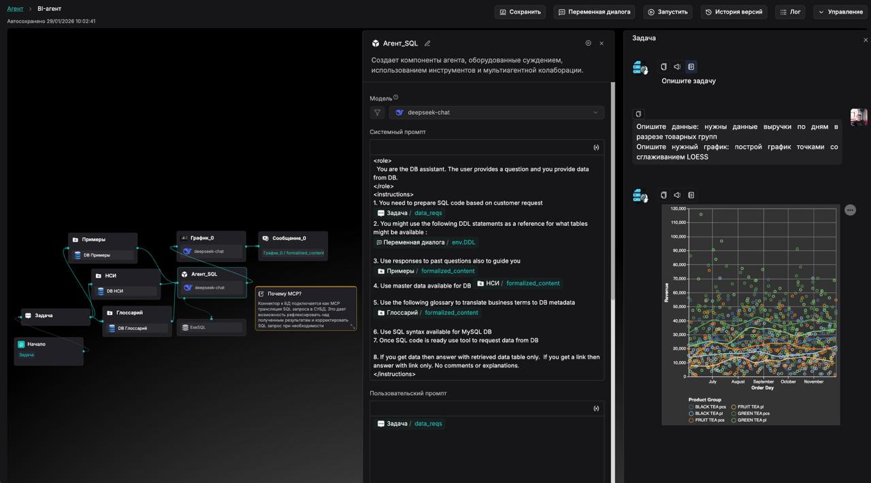Open the Лог panel
This screenshot has height=483, width=871.
[x=789, y=12]
